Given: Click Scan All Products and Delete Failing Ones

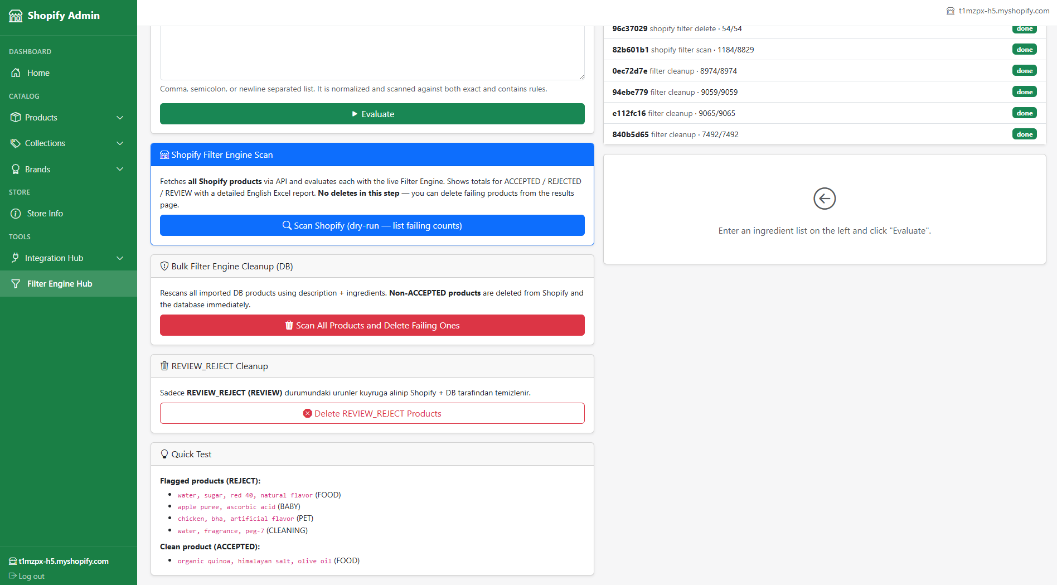Looking at the screenshot, I should click(372, 325).
